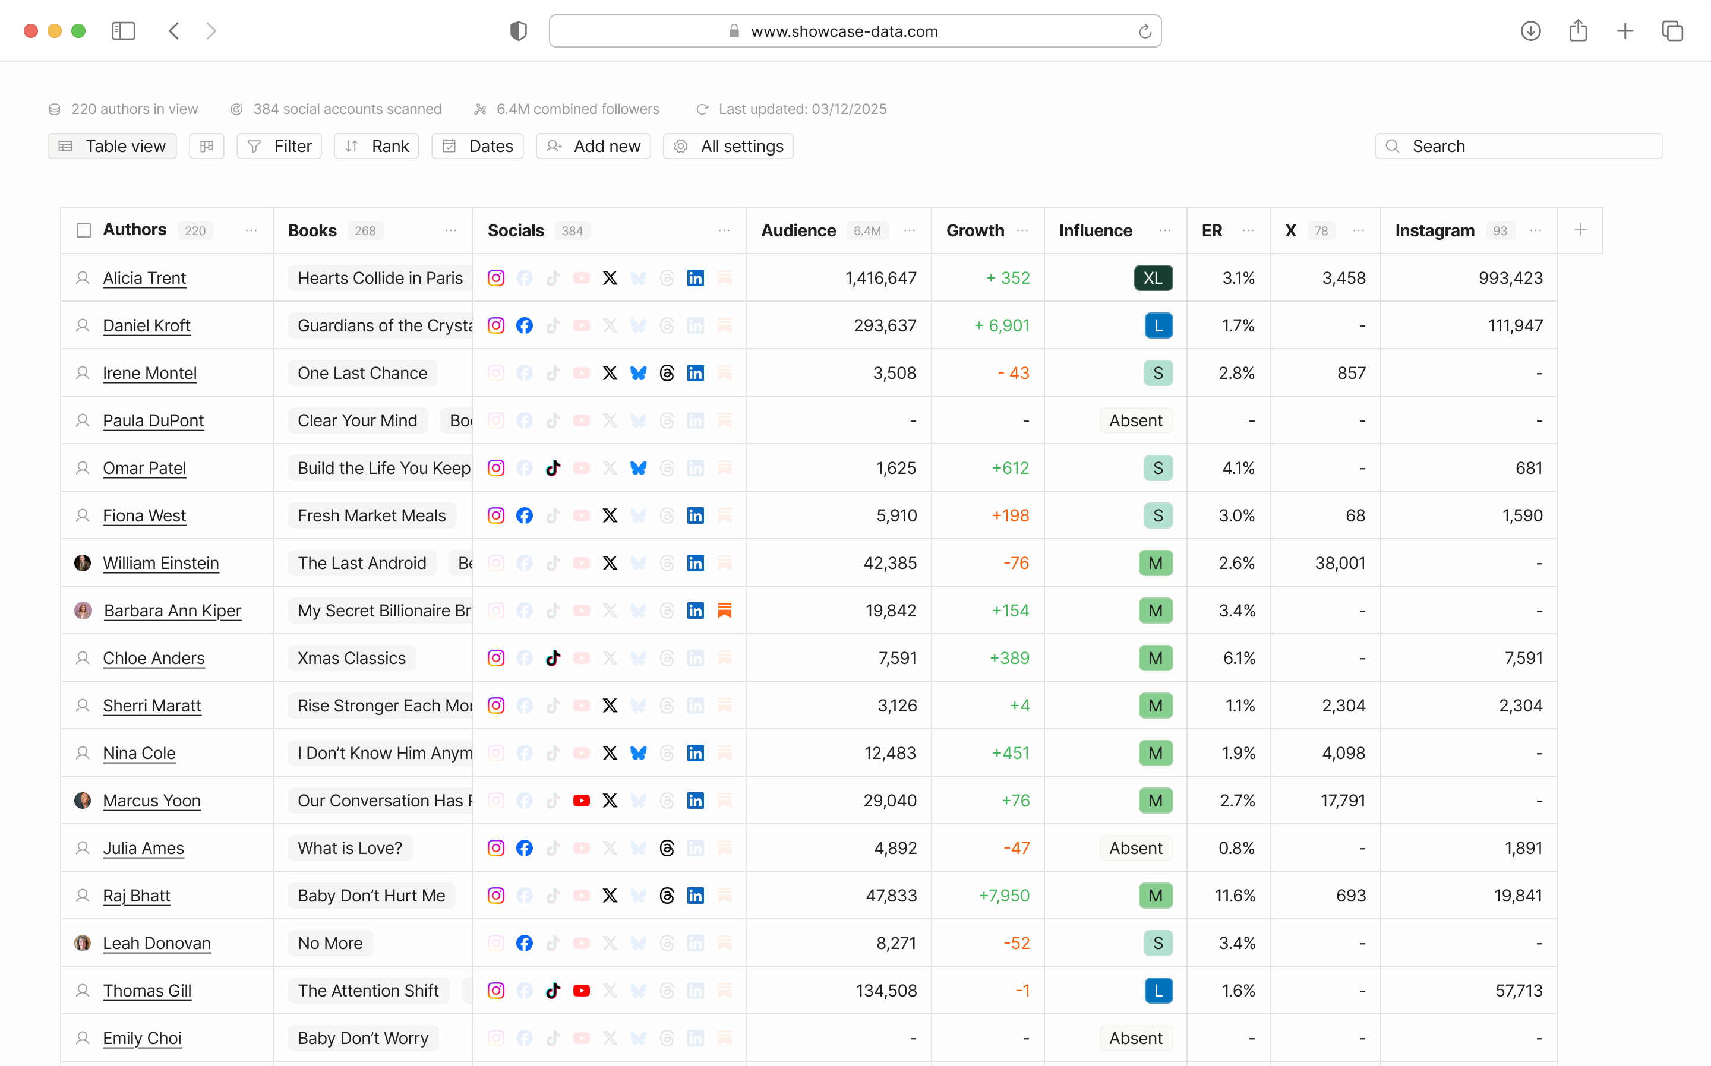The width and height of the screenshot is (1711, 1066).
Task: Click Omar Patel's TikTok icon
Action: (553, 467)
